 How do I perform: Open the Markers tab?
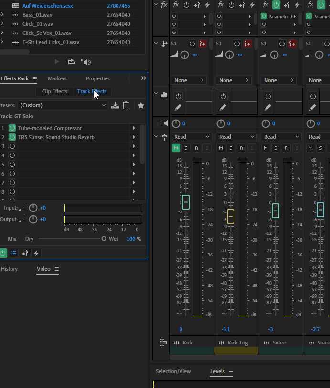point(57,78)
